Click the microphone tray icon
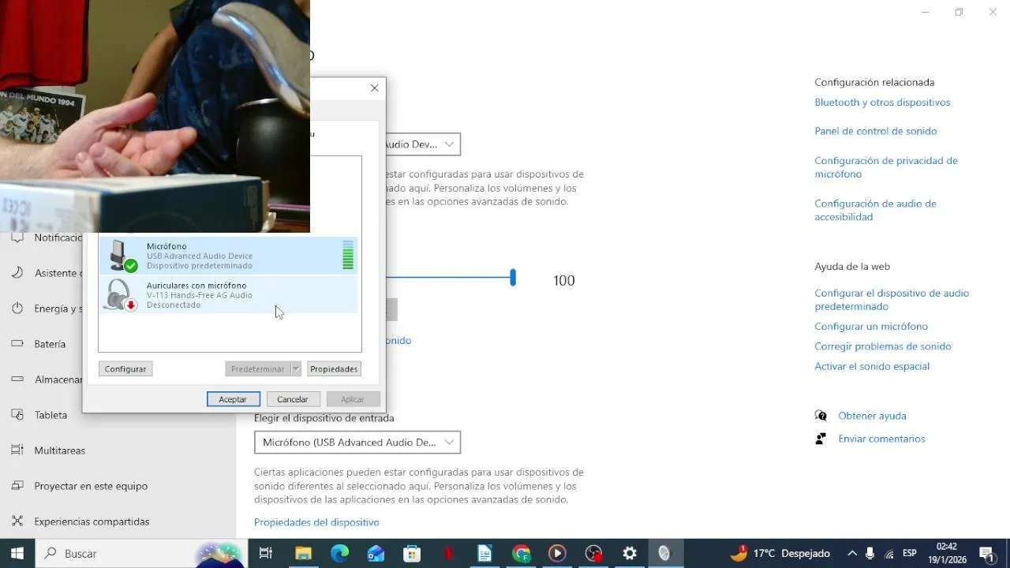This screenshot has width=1010, height=568. coord(870,554)
